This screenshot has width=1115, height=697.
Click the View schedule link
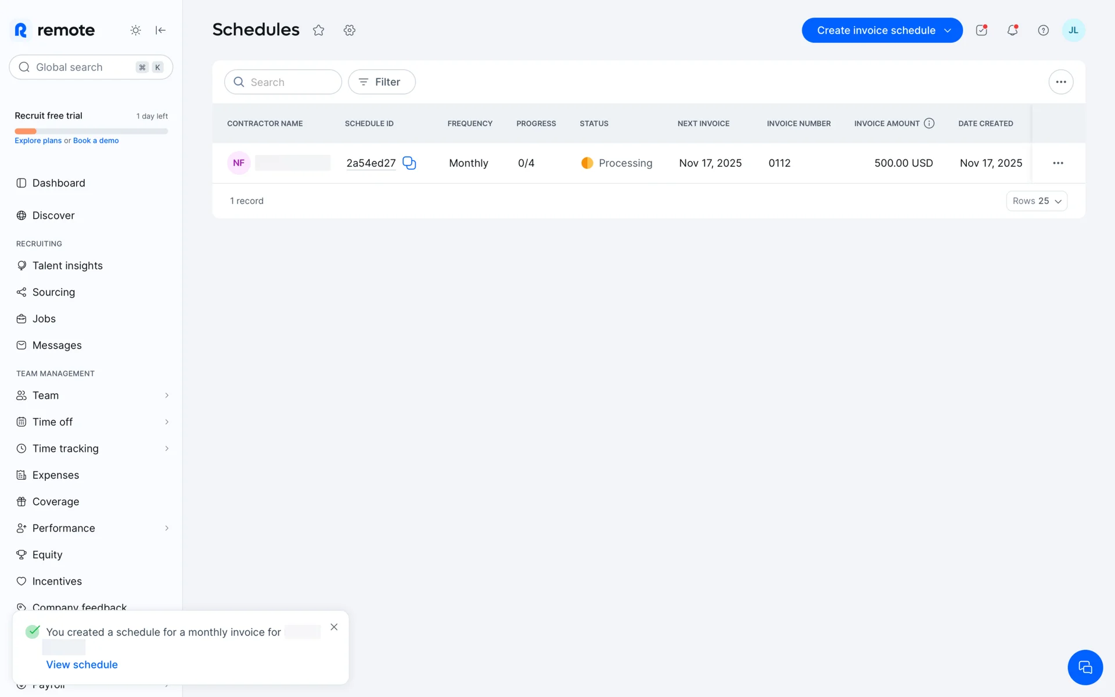pos(82,664)
